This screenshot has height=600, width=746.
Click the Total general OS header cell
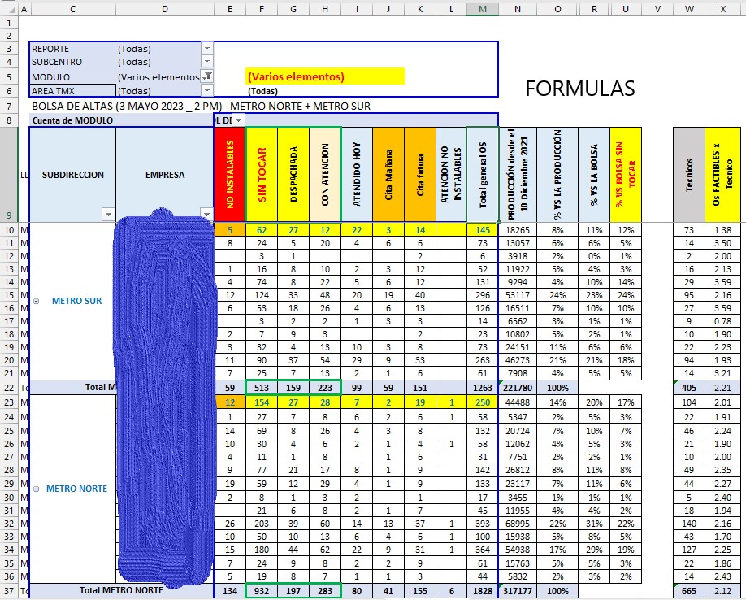coord(483,175)
